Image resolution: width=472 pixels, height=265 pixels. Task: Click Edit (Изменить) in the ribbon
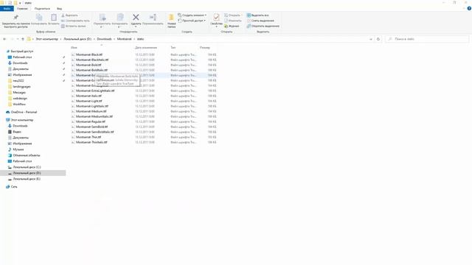click(233, 21)
